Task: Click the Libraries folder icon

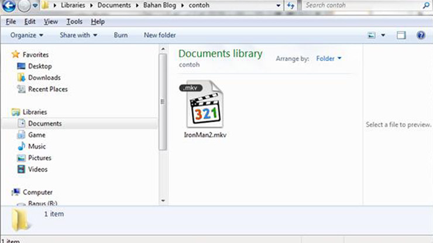Action: pyautogui.click(x=16, y=112)
